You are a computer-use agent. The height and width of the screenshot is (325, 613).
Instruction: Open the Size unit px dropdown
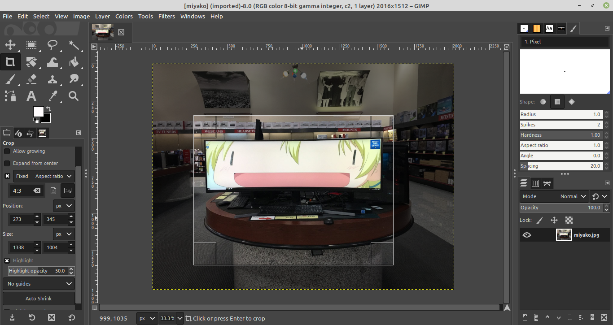64,234
